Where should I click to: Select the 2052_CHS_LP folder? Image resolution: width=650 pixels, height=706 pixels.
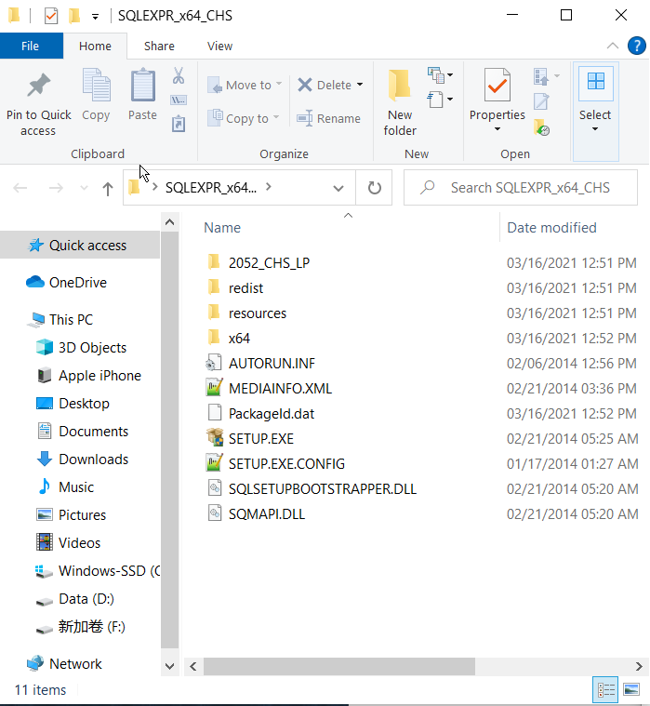click(269, 262)
